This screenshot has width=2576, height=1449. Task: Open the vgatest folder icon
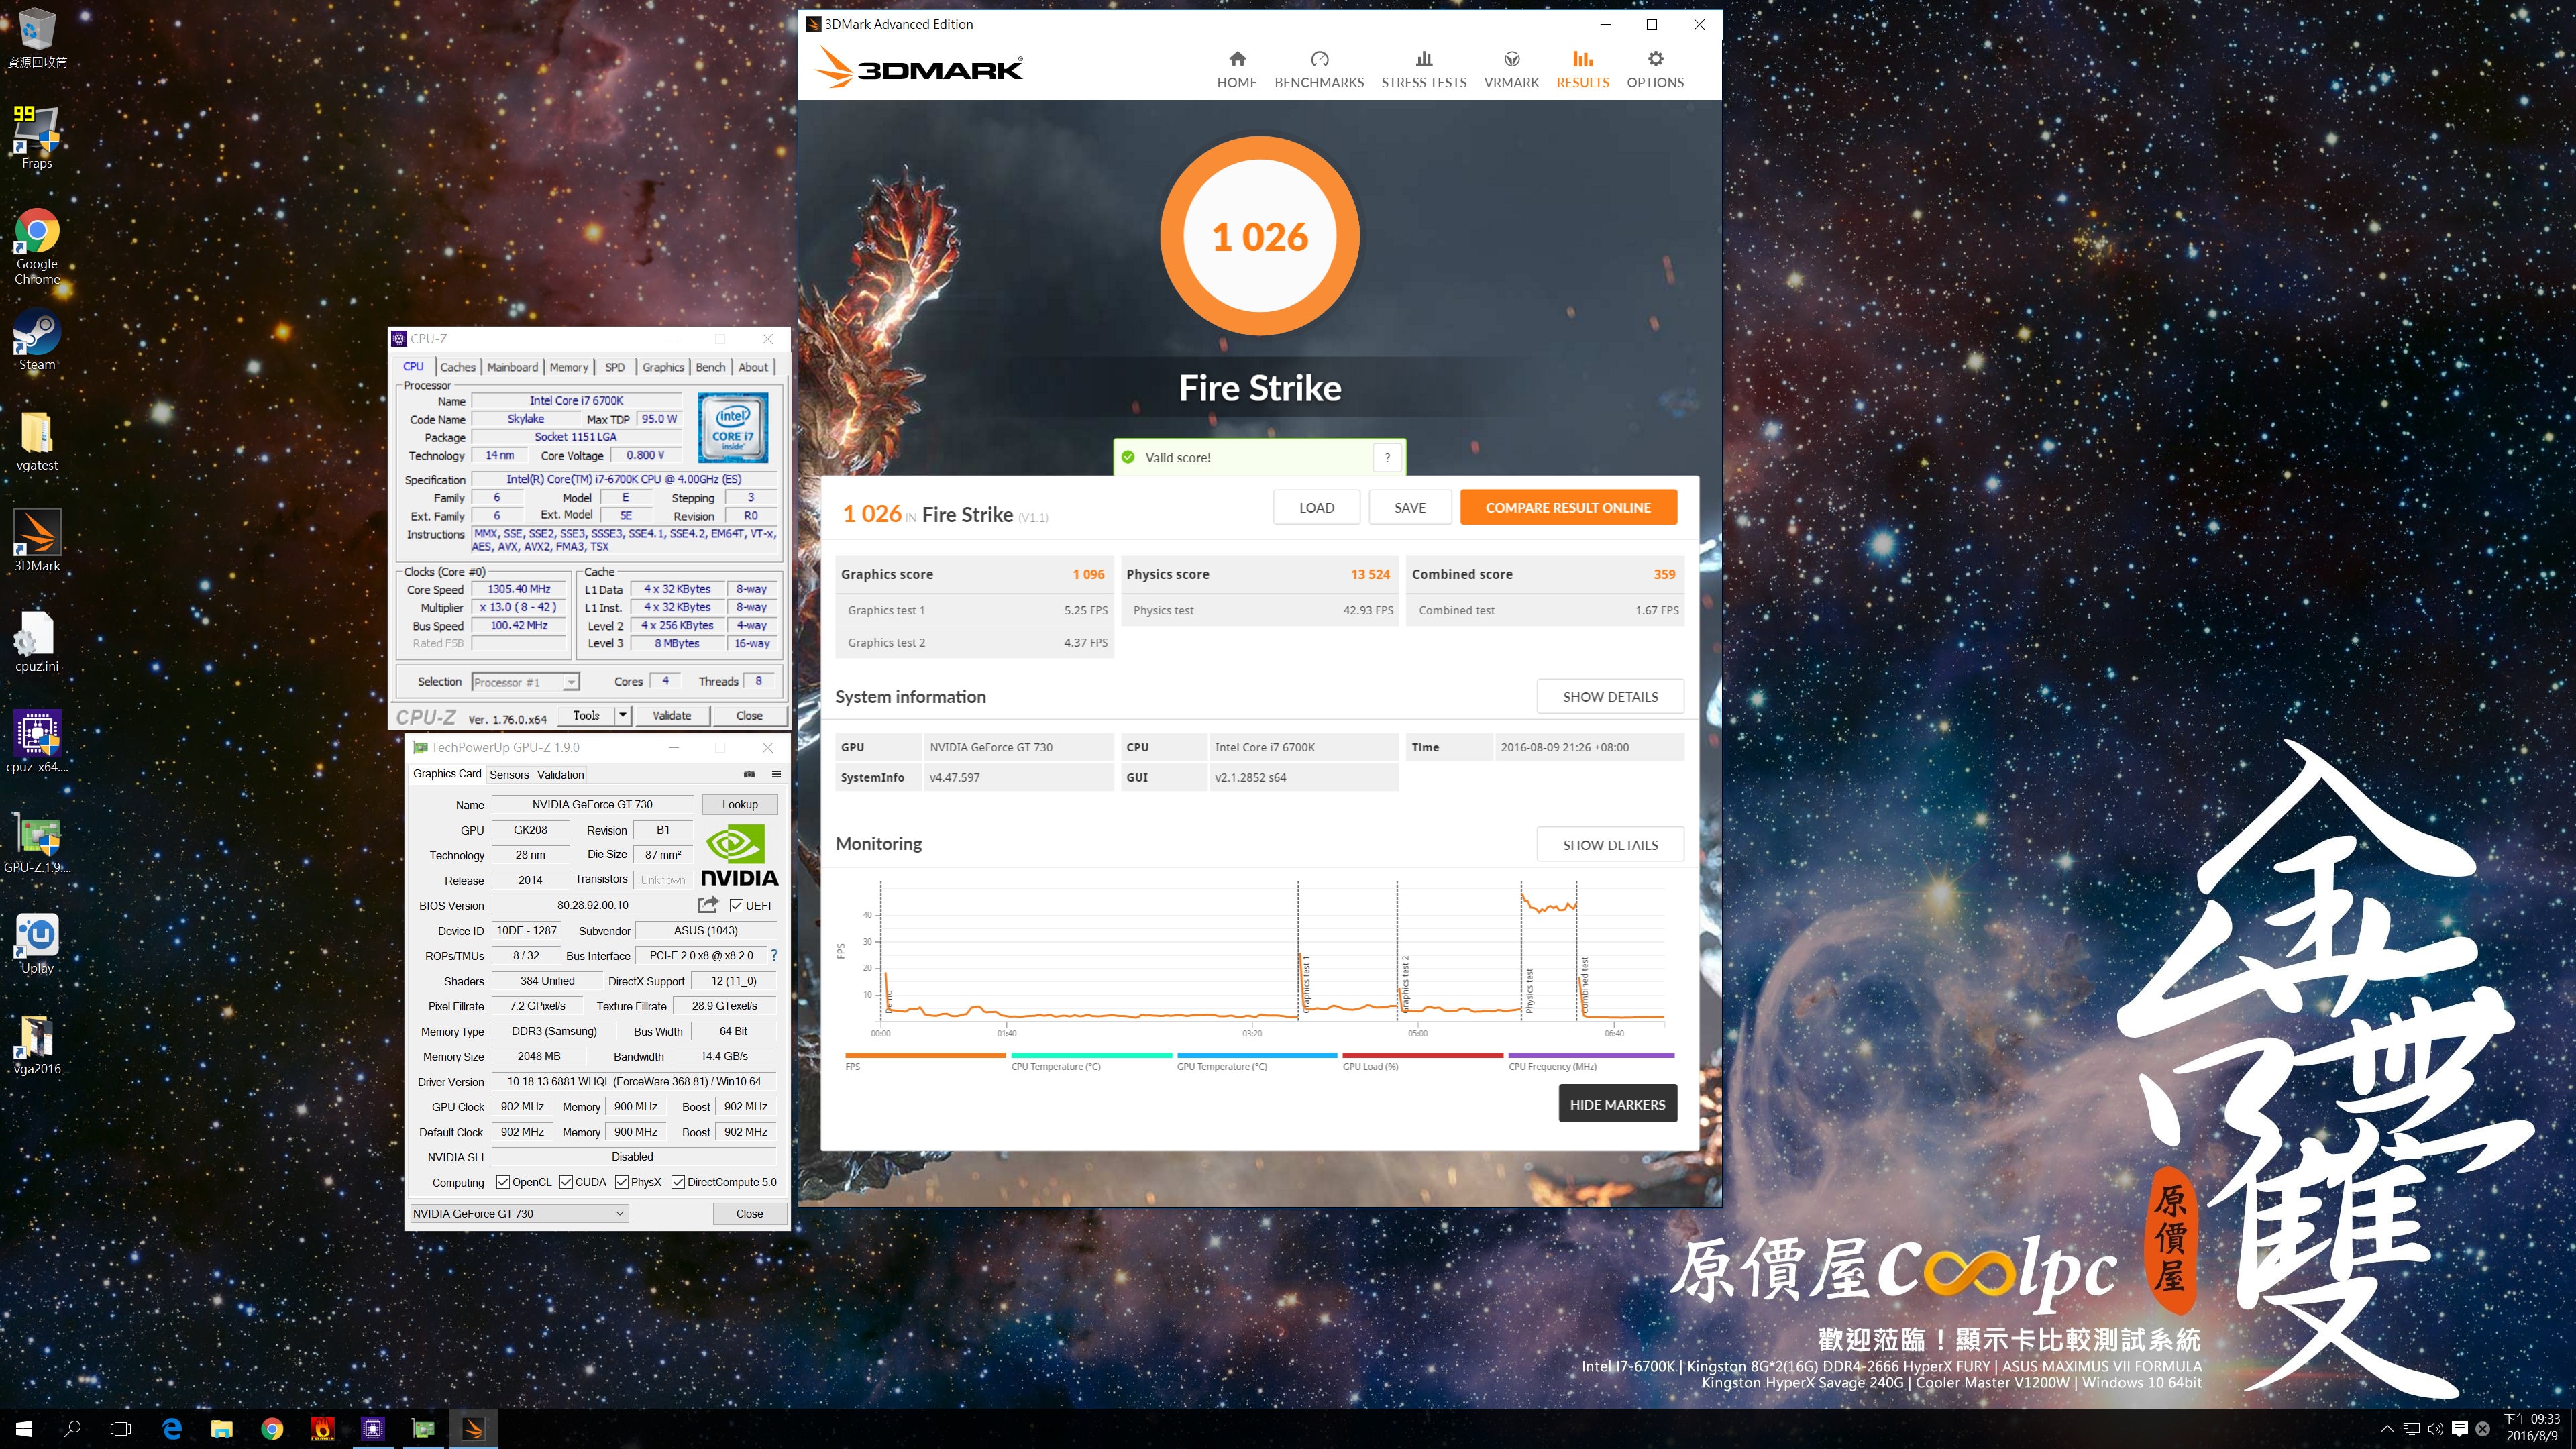point(37,441)
